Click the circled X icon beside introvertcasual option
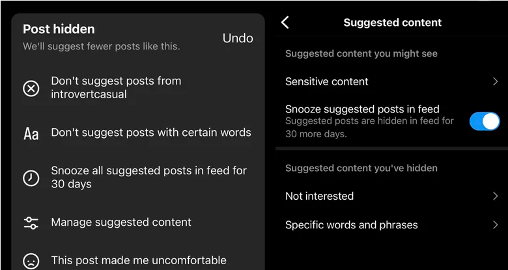The width and height of the screenshot is (508, 270). (x=31, y=88)
